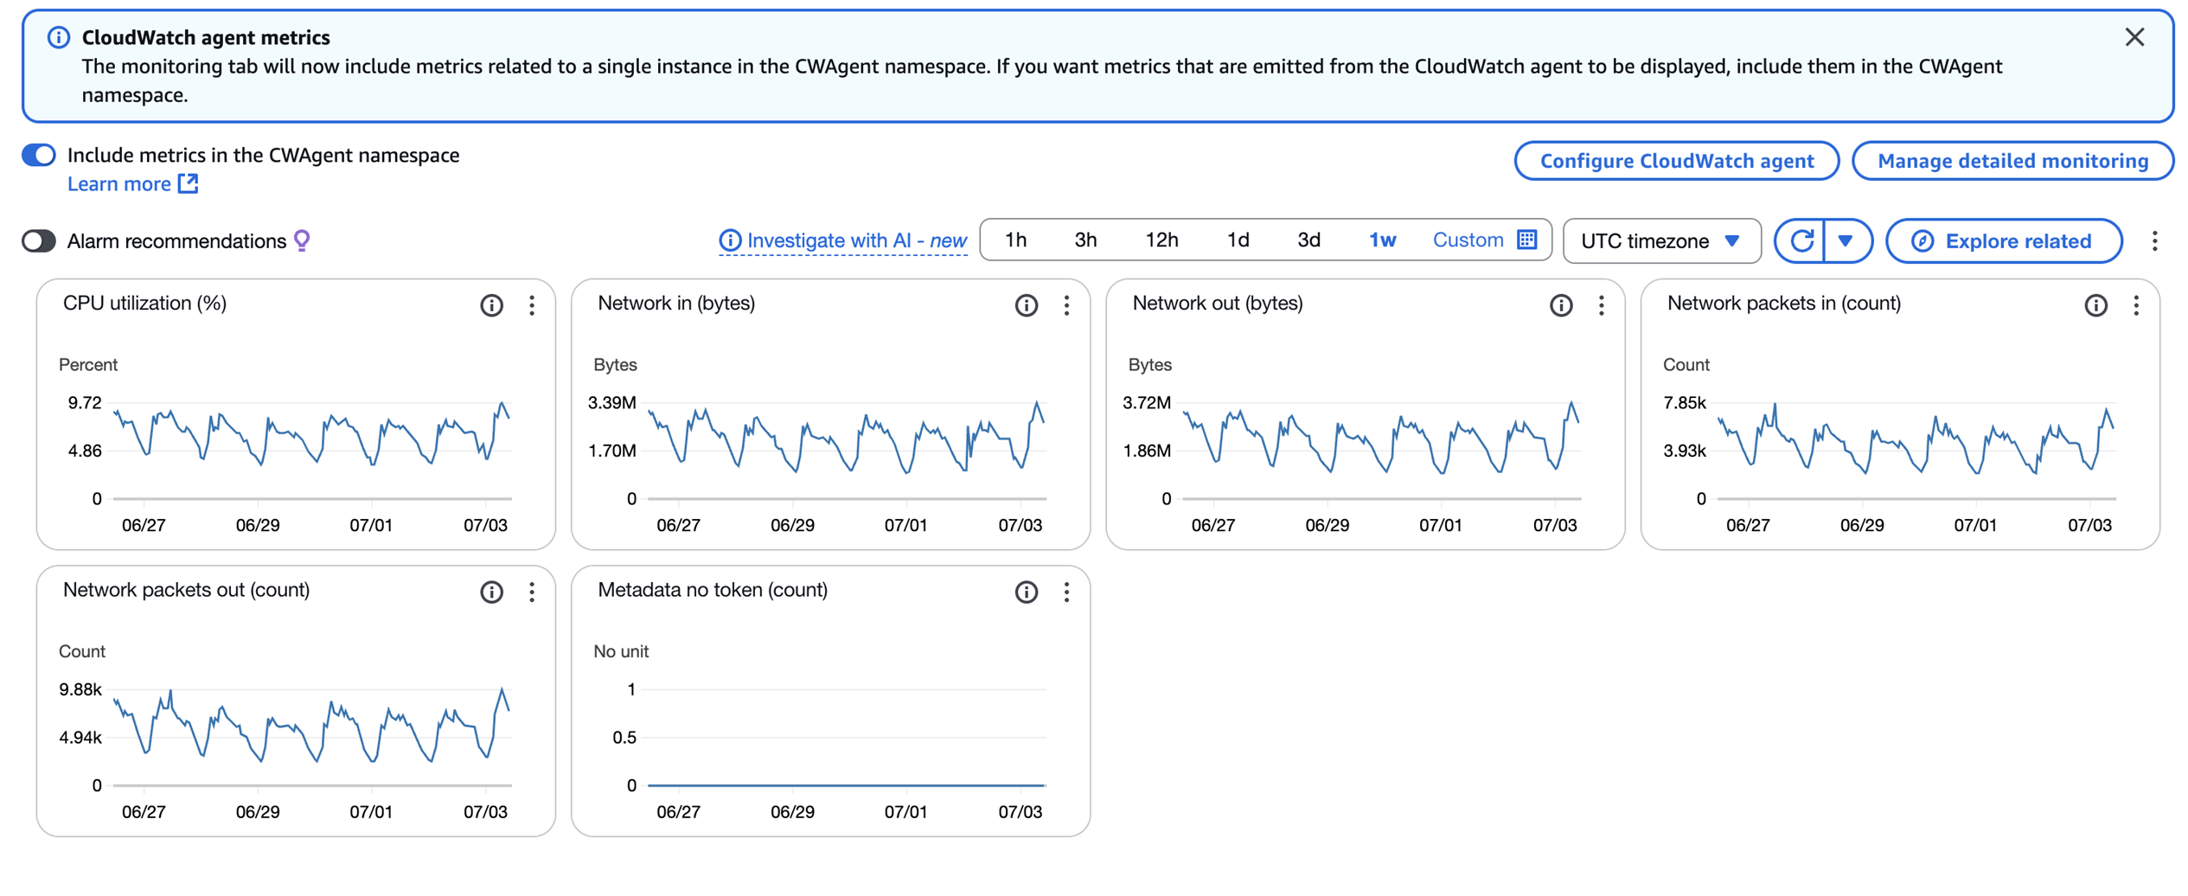Click the refresh metrics icon
Image resolution: width=2188 pixels, height=896 pixels.
[x=1801, y=241]
